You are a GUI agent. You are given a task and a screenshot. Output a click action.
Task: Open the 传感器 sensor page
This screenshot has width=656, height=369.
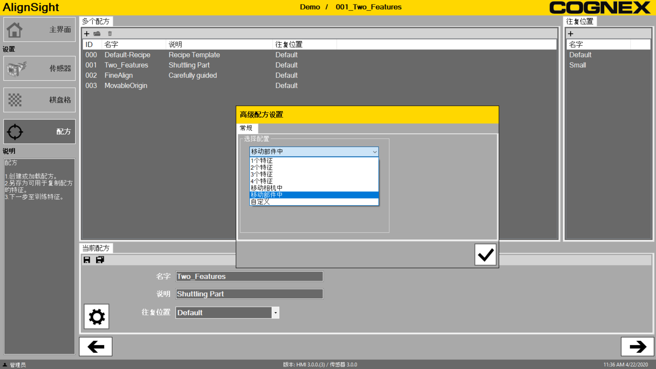click(x=39, y=68)
